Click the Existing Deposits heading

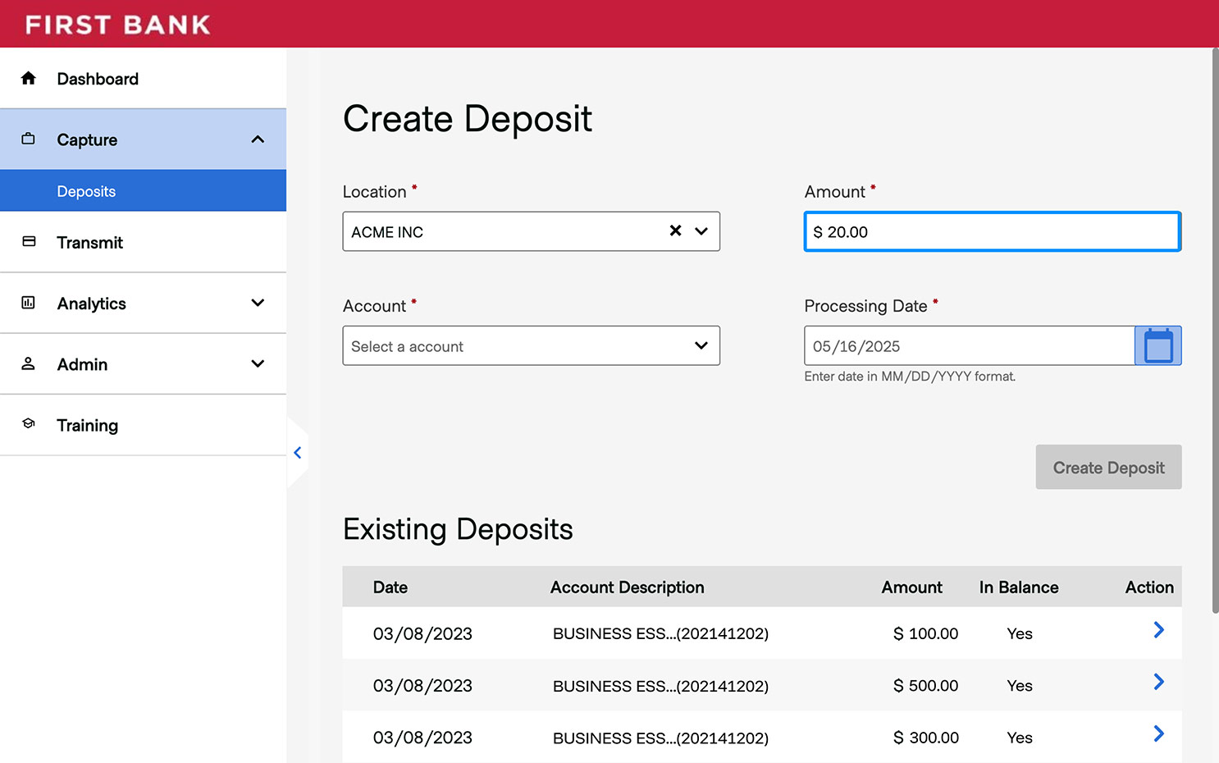click(x=458, y=529)
